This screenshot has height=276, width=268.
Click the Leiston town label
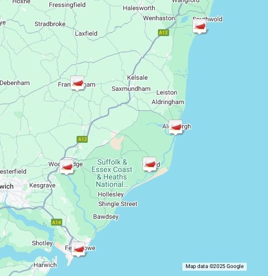click(166, 92)
